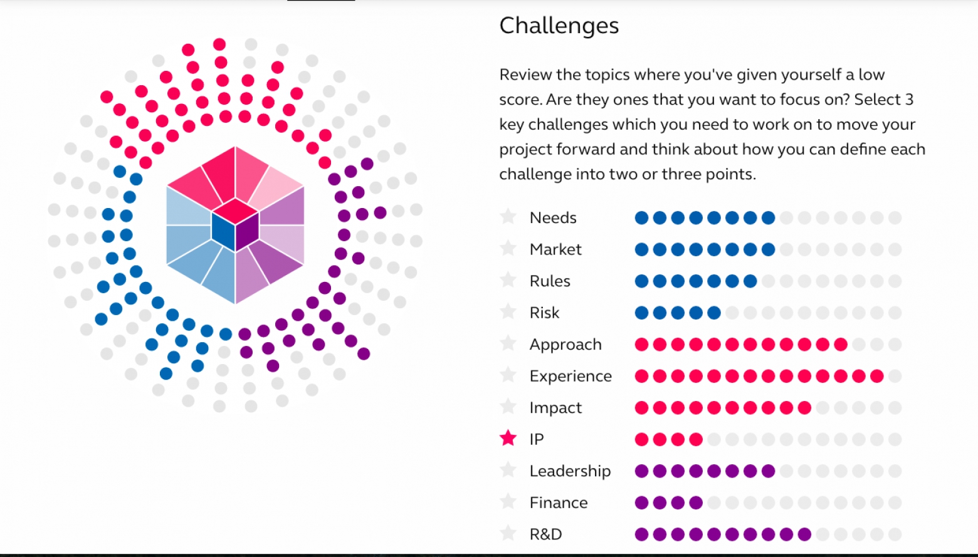
Task: Star the Leadership challenge
Action: click(x=508, y=470)
